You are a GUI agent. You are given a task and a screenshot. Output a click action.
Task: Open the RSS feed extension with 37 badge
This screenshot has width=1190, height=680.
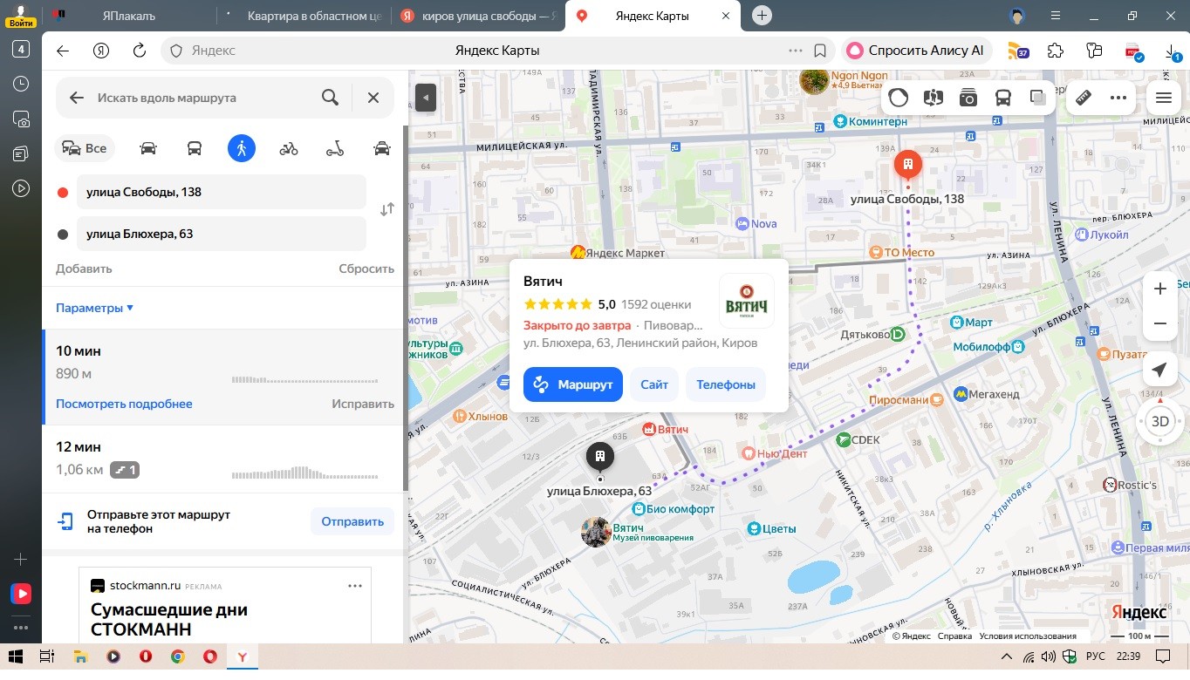1018,51
